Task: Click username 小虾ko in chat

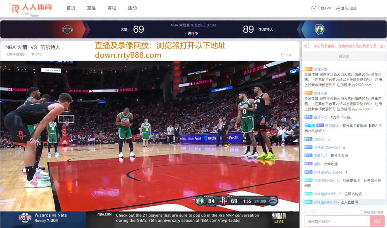Action: click(x=319, y=139)
